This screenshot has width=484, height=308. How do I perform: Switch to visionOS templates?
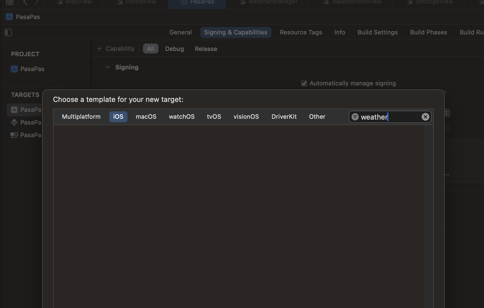click(246, 117)
